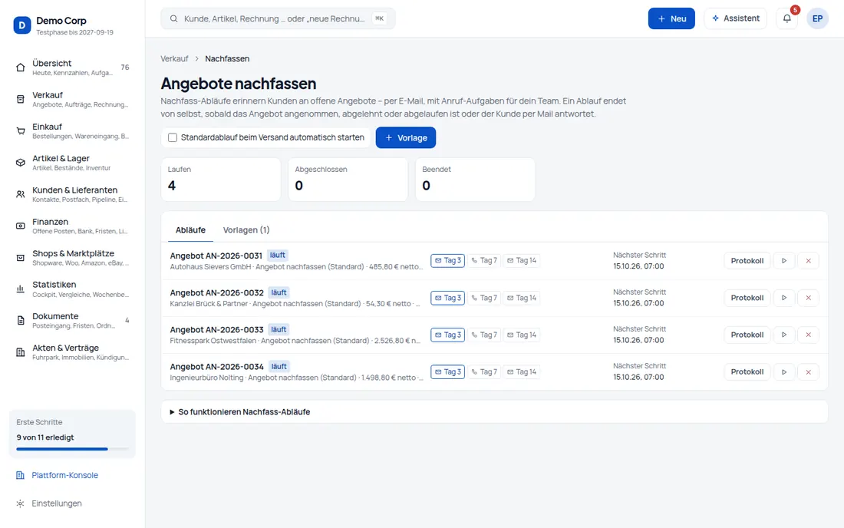
Task: Cancel the AN-2026-0031 follow-up with X
Action: pyautogui.click(x=809, y=260)
